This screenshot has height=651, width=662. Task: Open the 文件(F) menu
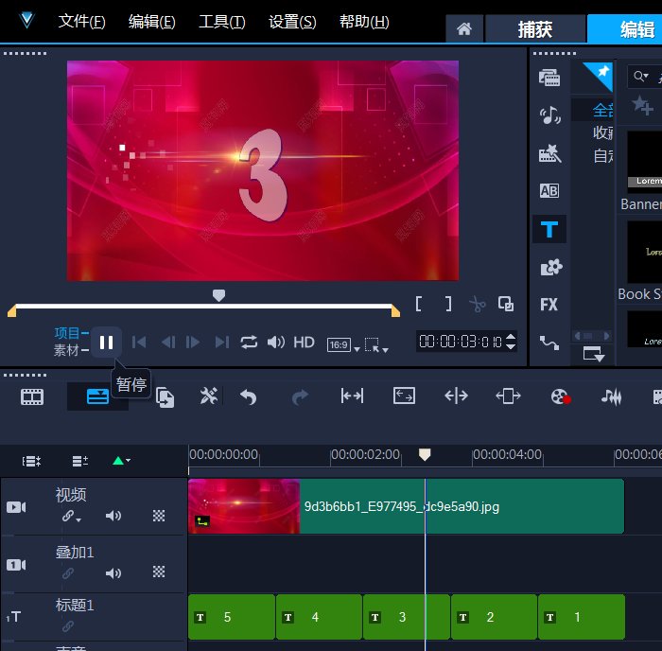(81, 22)
